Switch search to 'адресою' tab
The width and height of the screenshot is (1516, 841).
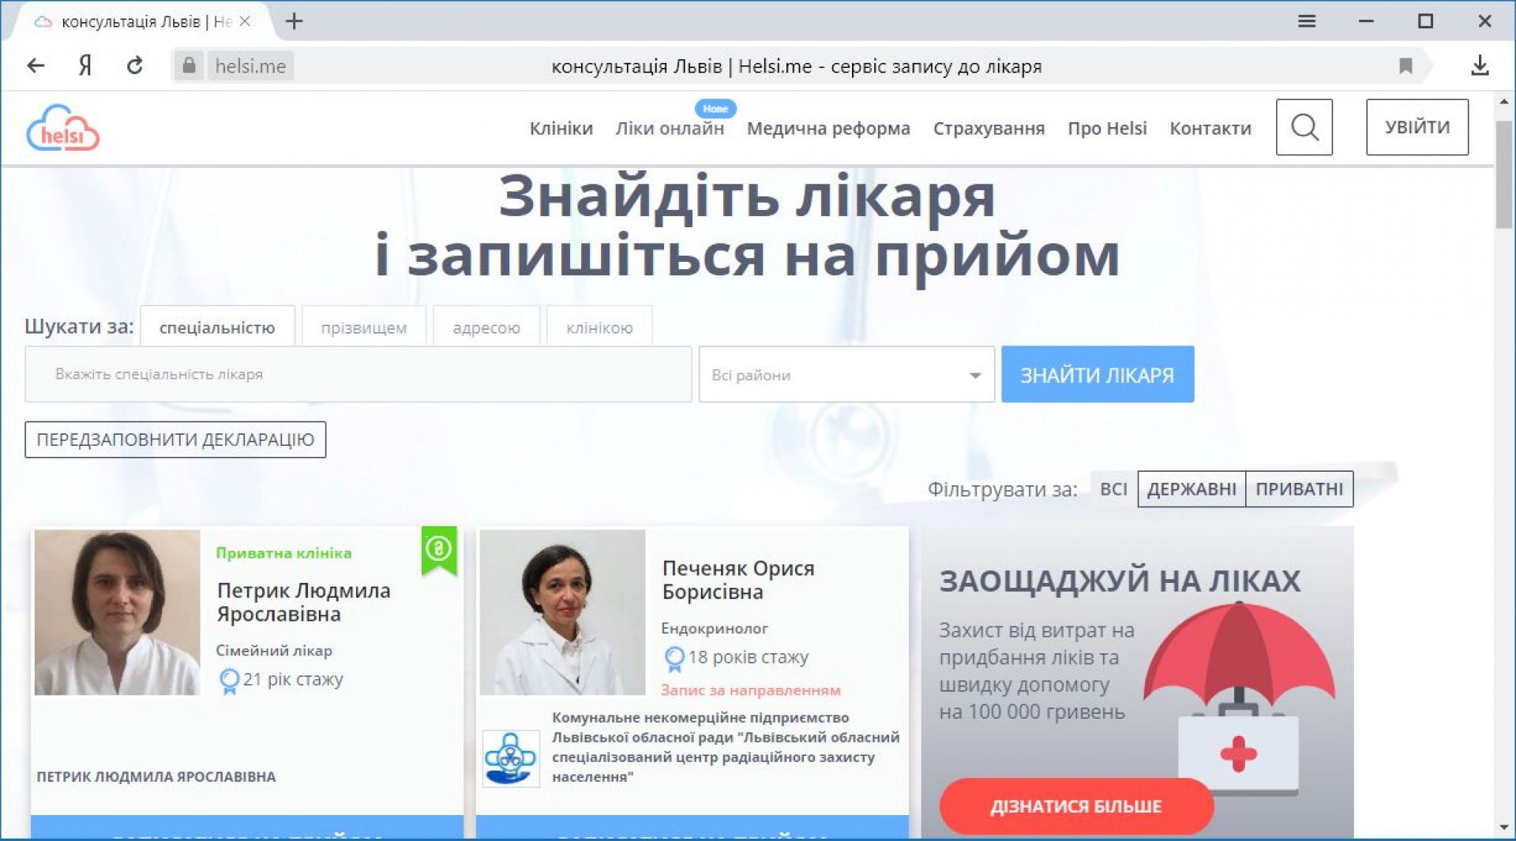(486, 327)
